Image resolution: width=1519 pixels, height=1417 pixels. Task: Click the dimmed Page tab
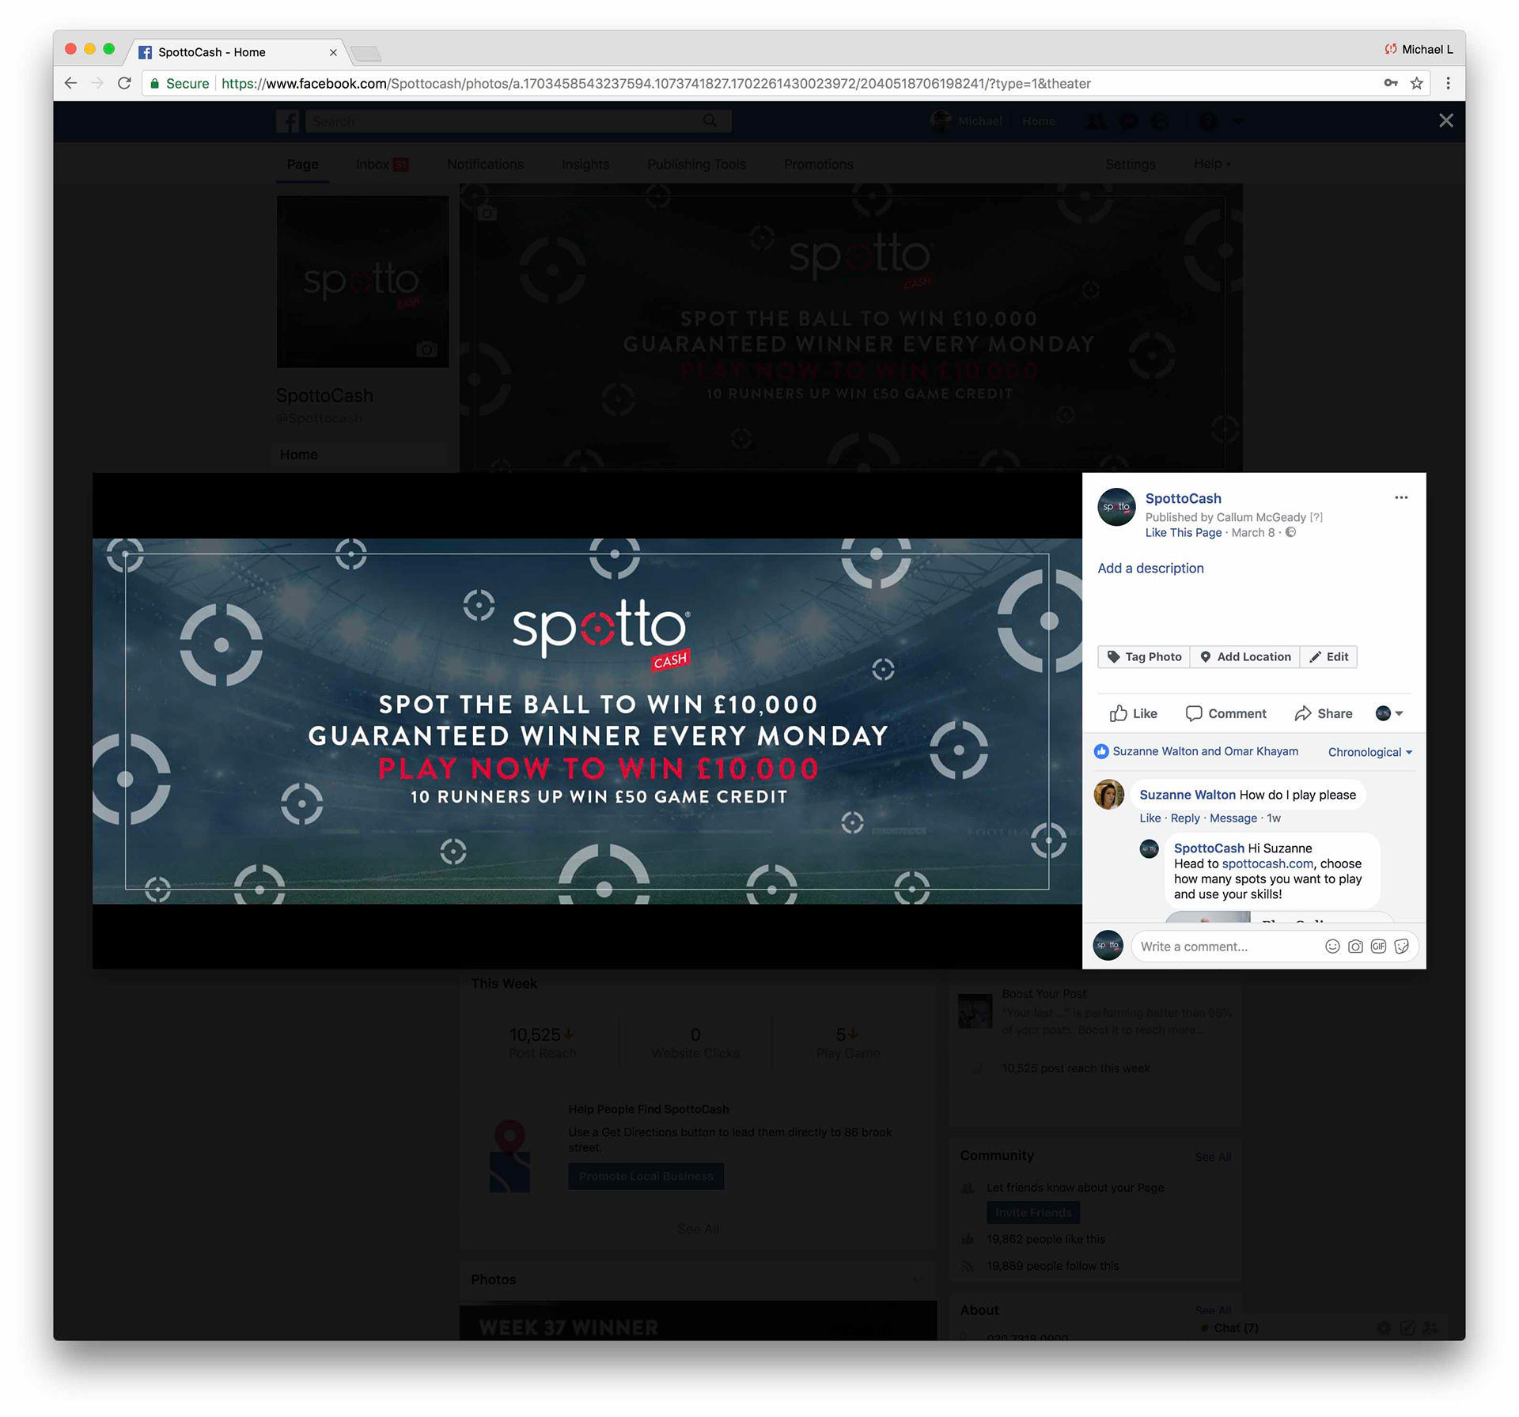coord(302,164)
